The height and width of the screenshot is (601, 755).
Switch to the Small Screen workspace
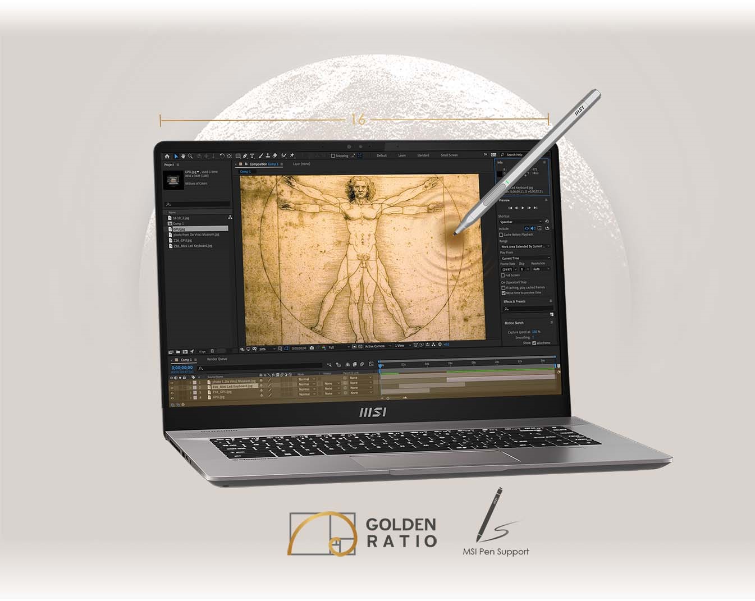tap(449, 155)
